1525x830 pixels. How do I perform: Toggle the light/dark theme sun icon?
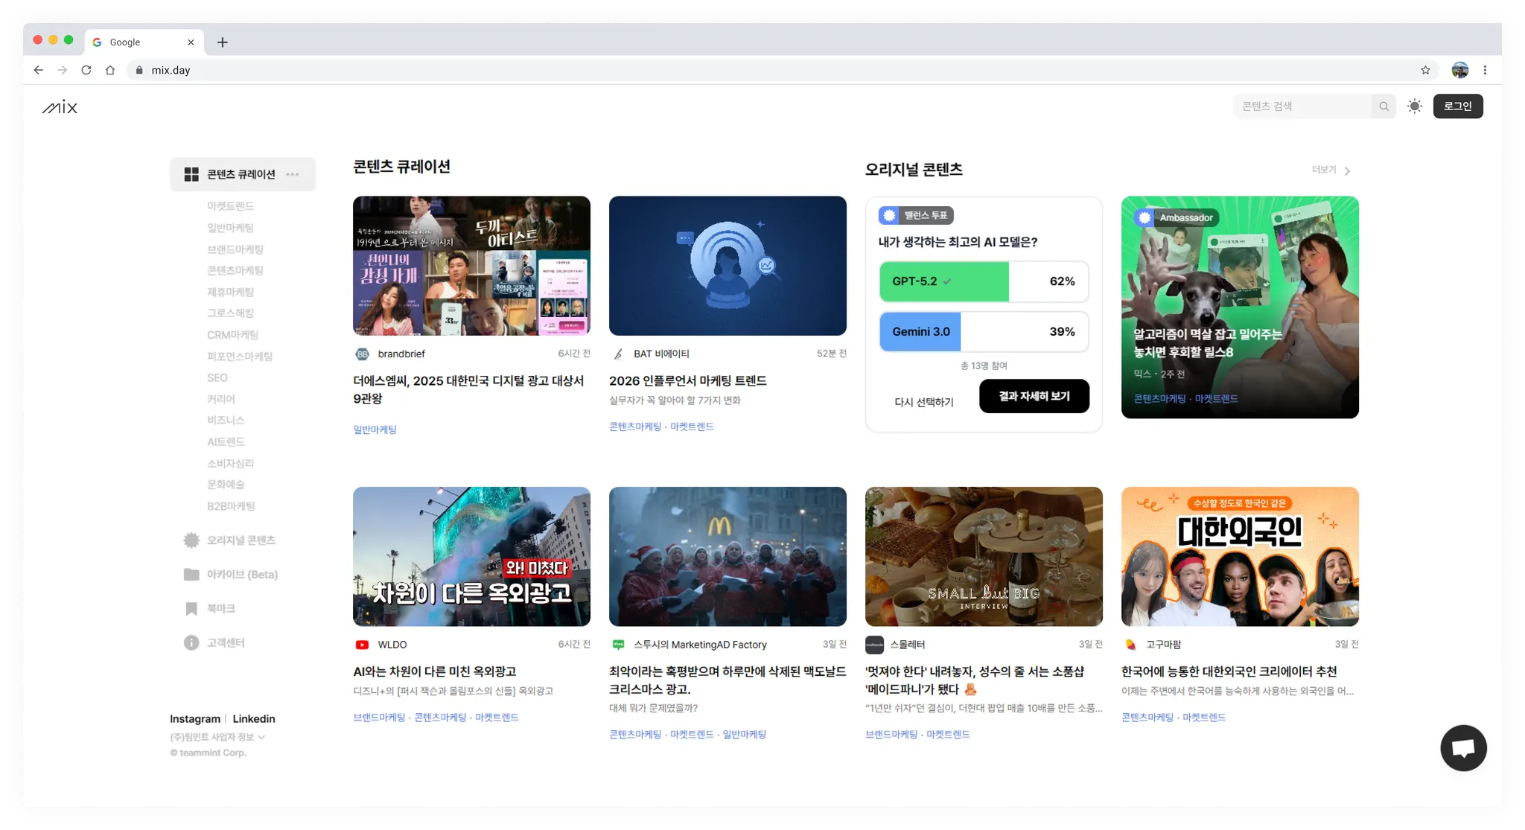[1415, 106]
